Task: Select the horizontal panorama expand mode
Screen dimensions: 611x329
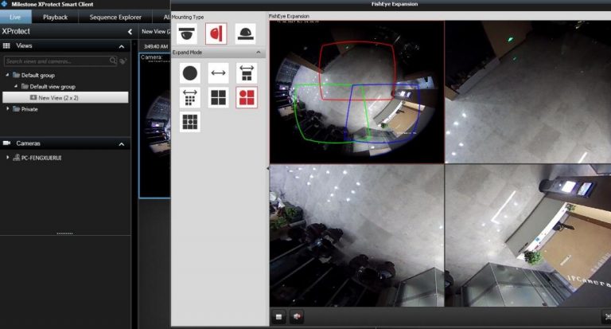Action: click(218, 73)
